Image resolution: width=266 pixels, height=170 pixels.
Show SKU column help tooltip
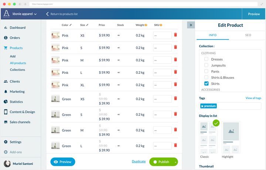[x=161, y=25]
